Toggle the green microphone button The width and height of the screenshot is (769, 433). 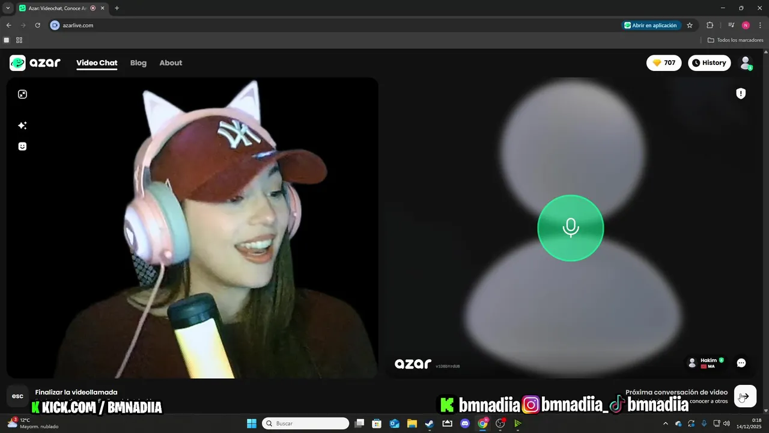pyautogui.click(x=570, y=228)
